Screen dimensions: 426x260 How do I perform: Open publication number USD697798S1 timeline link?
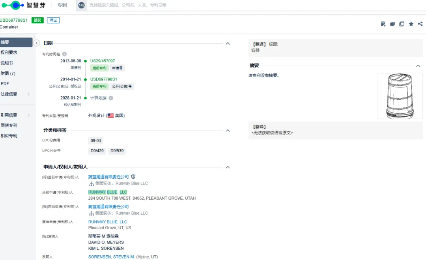pyautogui.click(x=103, y=79)
